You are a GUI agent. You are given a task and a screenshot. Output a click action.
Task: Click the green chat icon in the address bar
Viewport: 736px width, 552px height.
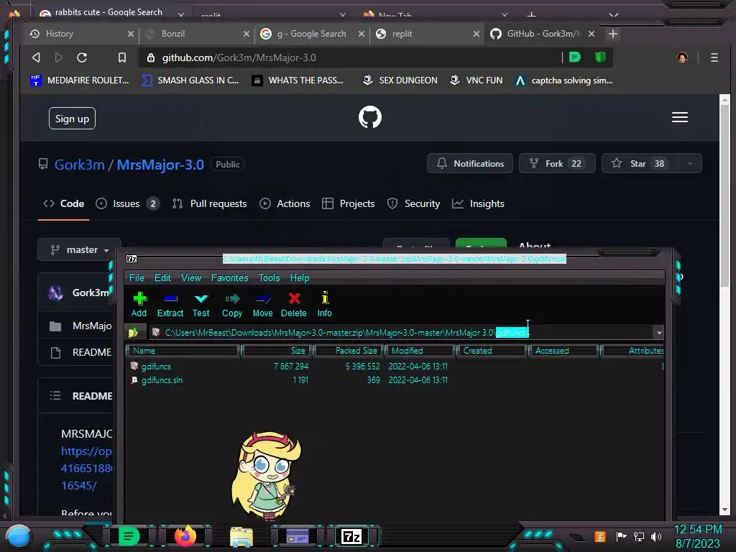[x=574, y=57]
